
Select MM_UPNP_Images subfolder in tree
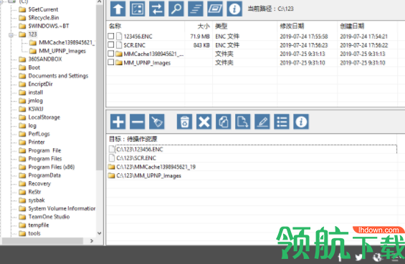point(62,51)
